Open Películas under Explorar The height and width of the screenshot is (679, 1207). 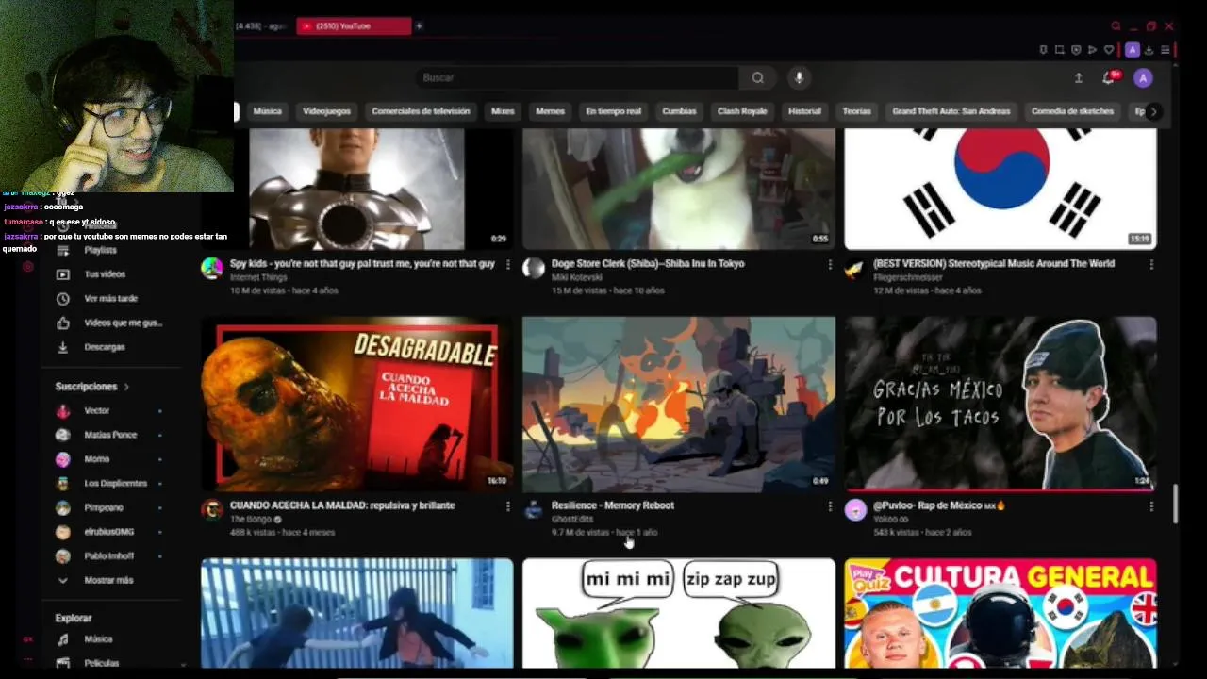[x=101, y=663]
